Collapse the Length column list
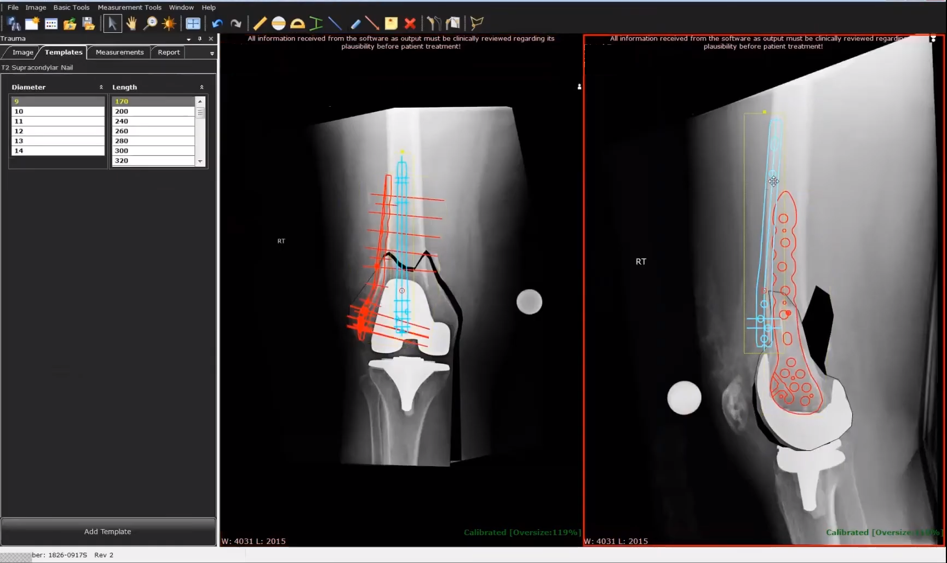947x563 pixels. (x=202, y=87)
